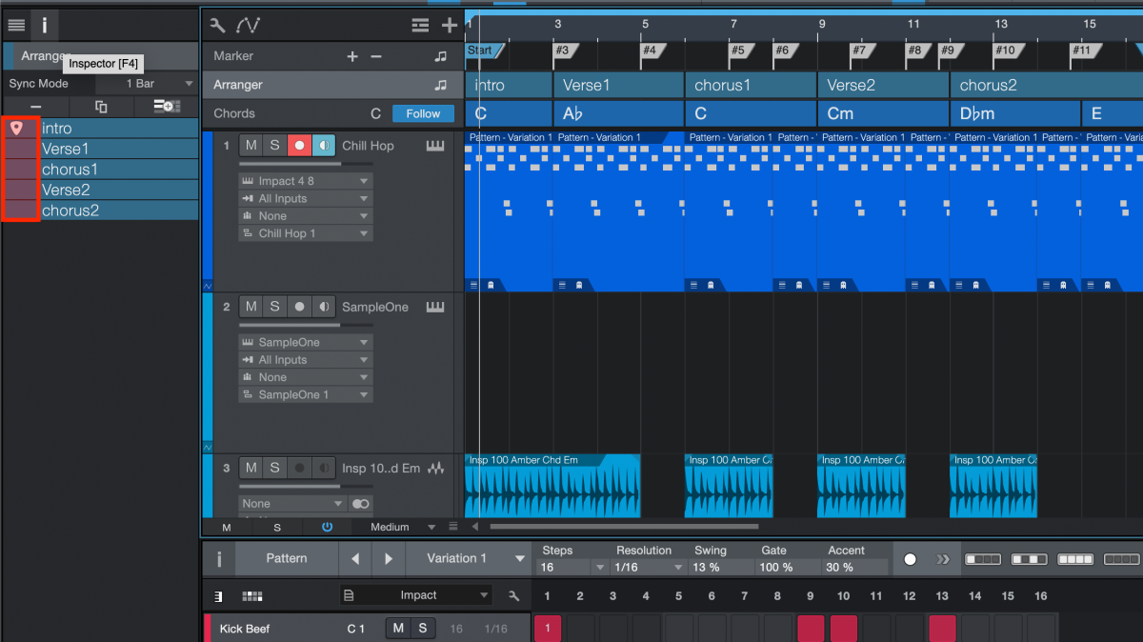Click the wrench track options icon
The width and height of the screenshot is (1143, 642).
(217, 25)
